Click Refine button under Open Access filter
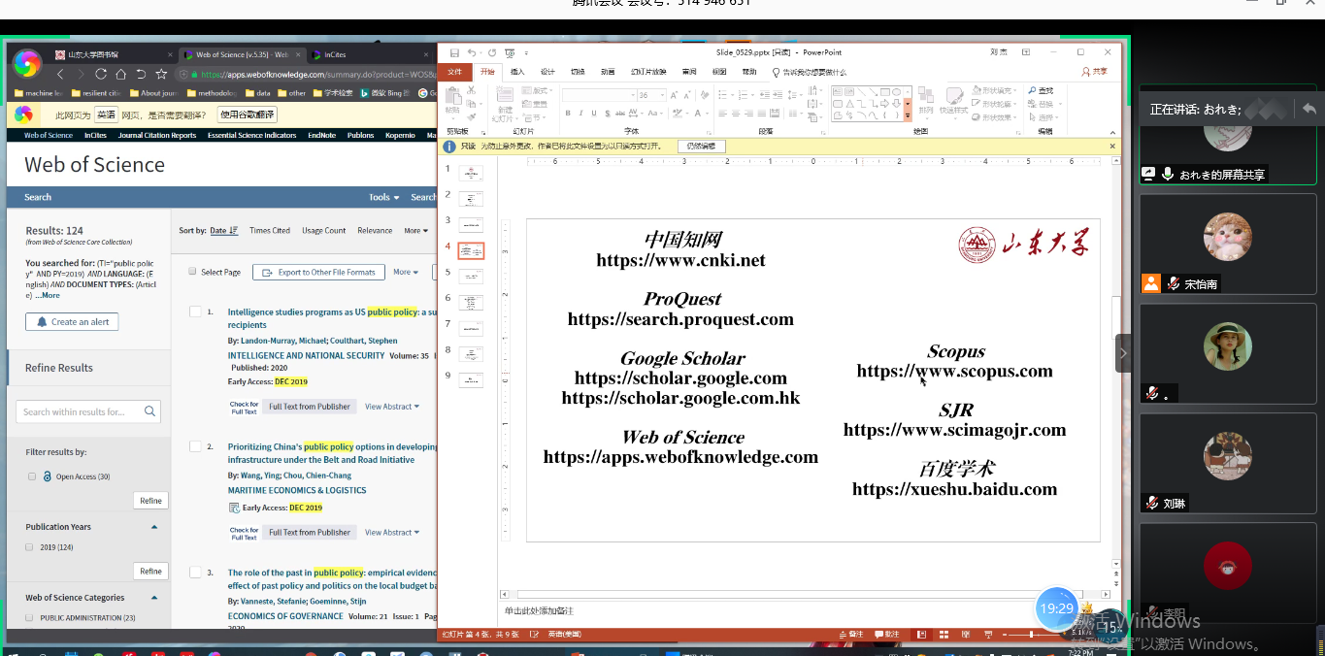 click(x=150, y=501)
